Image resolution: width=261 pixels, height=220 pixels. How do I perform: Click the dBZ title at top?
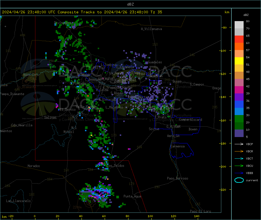click(x=130, y=4)
